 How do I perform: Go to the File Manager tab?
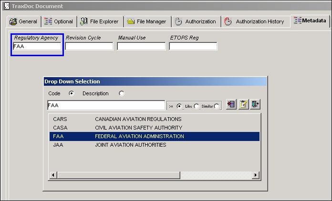147,21
